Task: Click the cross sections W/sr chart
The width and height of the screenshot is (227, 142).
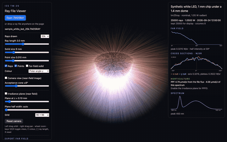Action: [196, 64]
